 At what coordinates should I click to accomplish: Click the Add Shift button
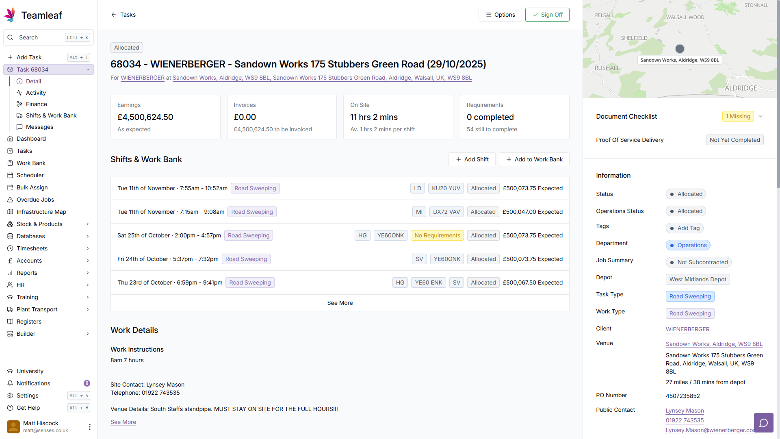472,159
